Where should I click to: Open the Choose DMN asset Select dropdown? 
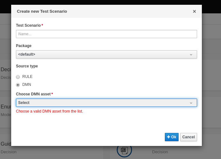coord(106,103)
